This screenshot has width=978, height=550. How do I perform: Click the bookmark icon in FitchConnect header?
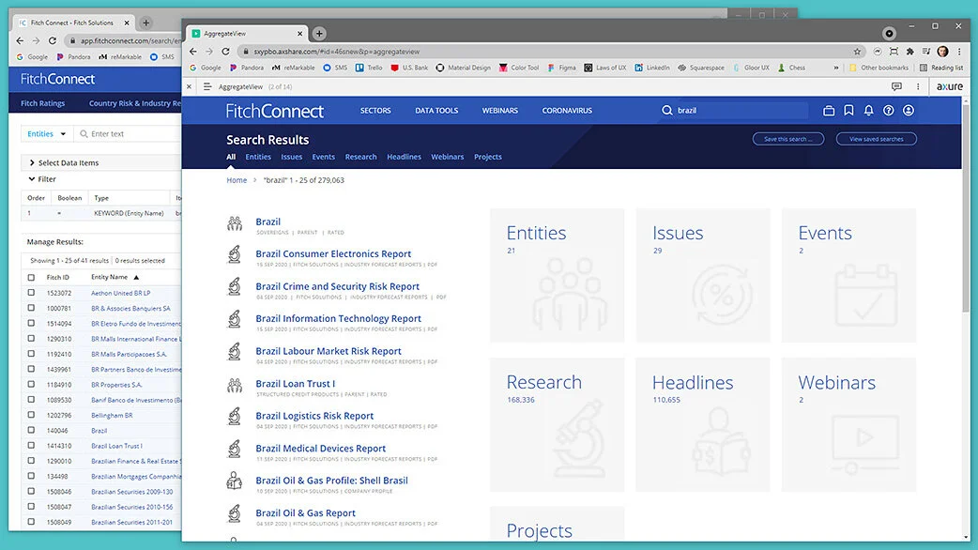(848, 111)
